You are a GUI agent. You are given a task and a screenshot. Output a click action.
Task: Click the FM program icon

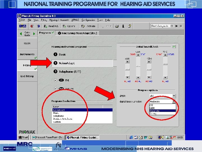(x=61, y=80)
